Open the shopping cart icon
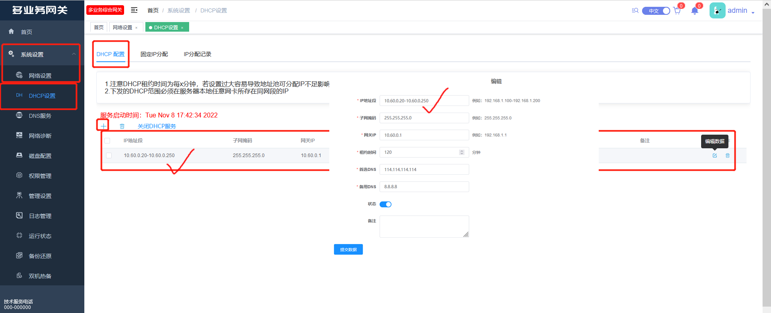Viewport: 771px width, 313px height. coord(677,11)
